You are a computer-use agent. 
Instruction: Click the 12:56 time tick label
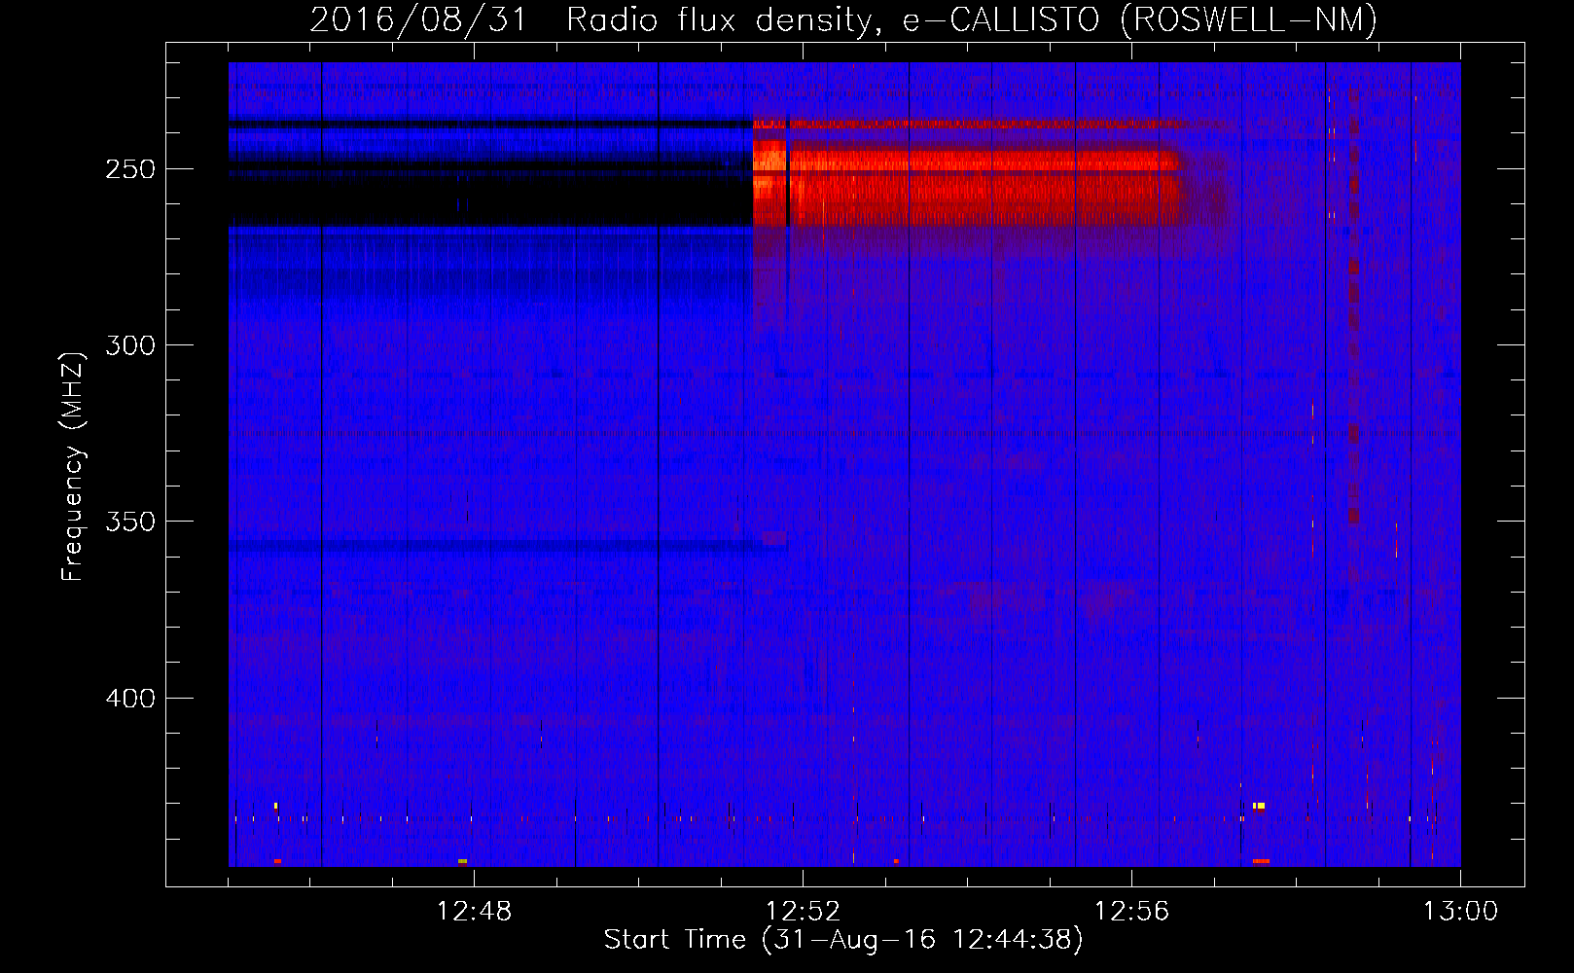tap(1131, 912)
